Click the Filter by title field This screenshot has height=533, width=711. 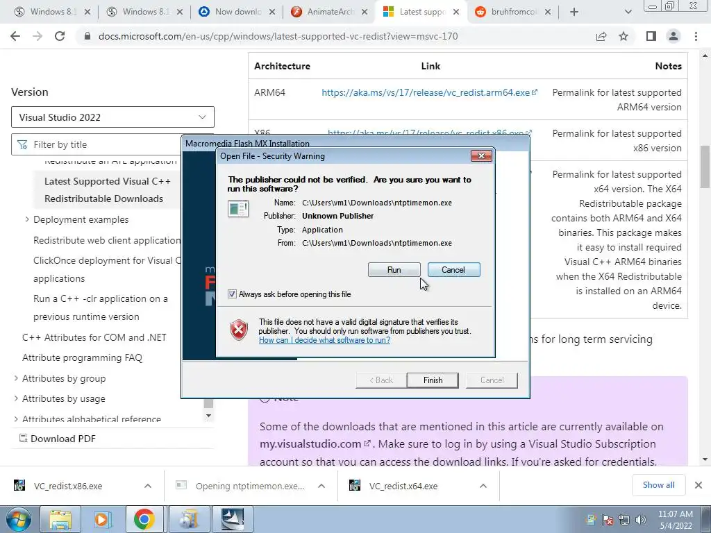tap(96, 144)
